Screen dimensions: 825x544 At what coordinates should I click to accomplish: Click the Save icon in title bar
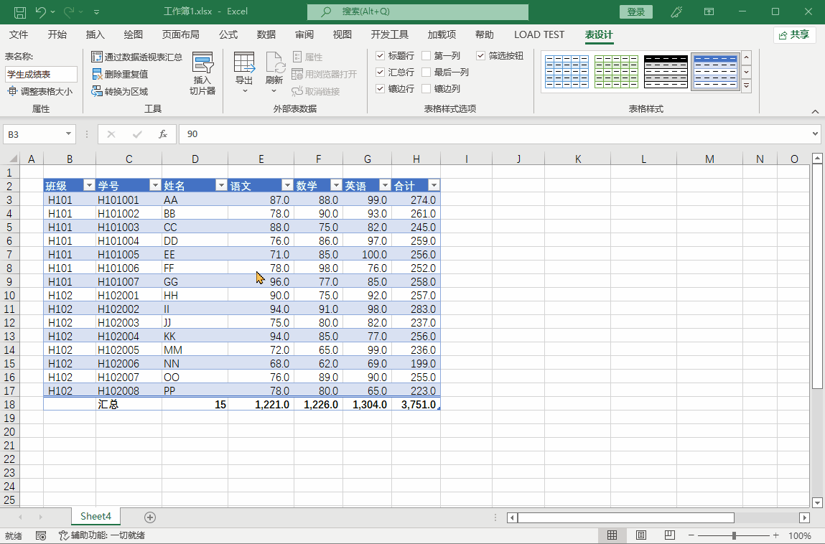click(19, 11)
